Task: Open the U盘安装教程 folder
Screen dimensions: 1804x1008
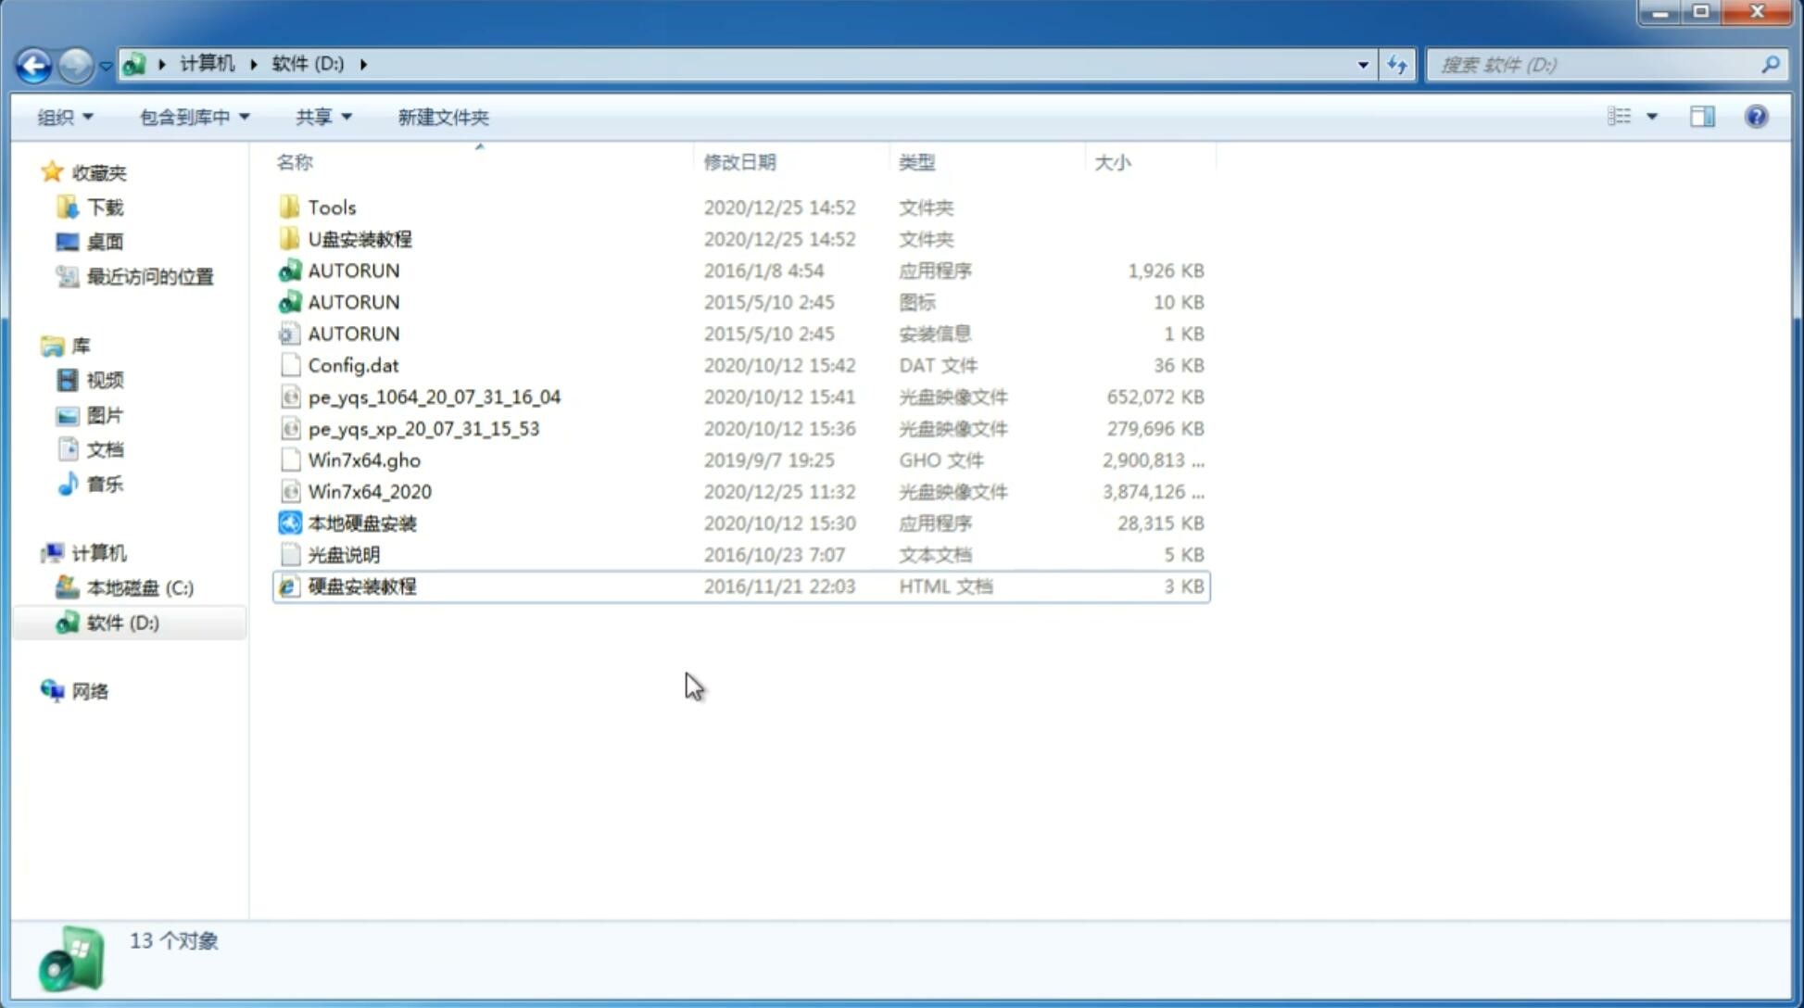Action: [x=360, y=238]
